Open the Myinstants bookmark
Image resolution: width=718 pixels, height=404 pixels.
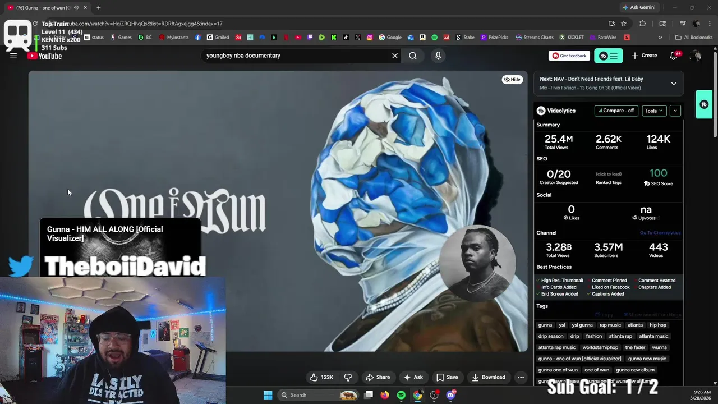point(174,38)
